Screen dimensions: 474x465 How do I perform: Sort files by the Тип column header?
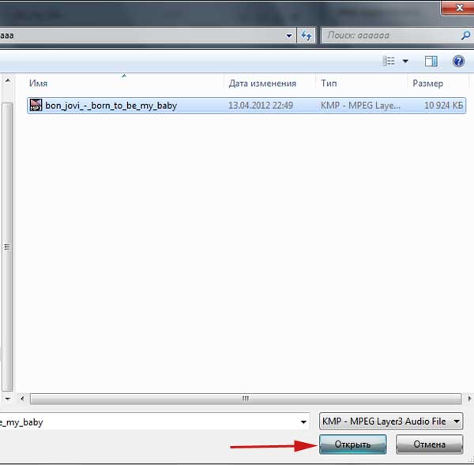tap(329, 83)
